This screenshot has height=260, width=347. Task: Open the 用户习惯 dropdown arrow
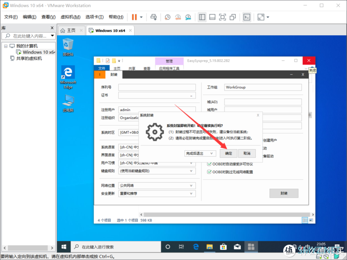pos(191,163)
